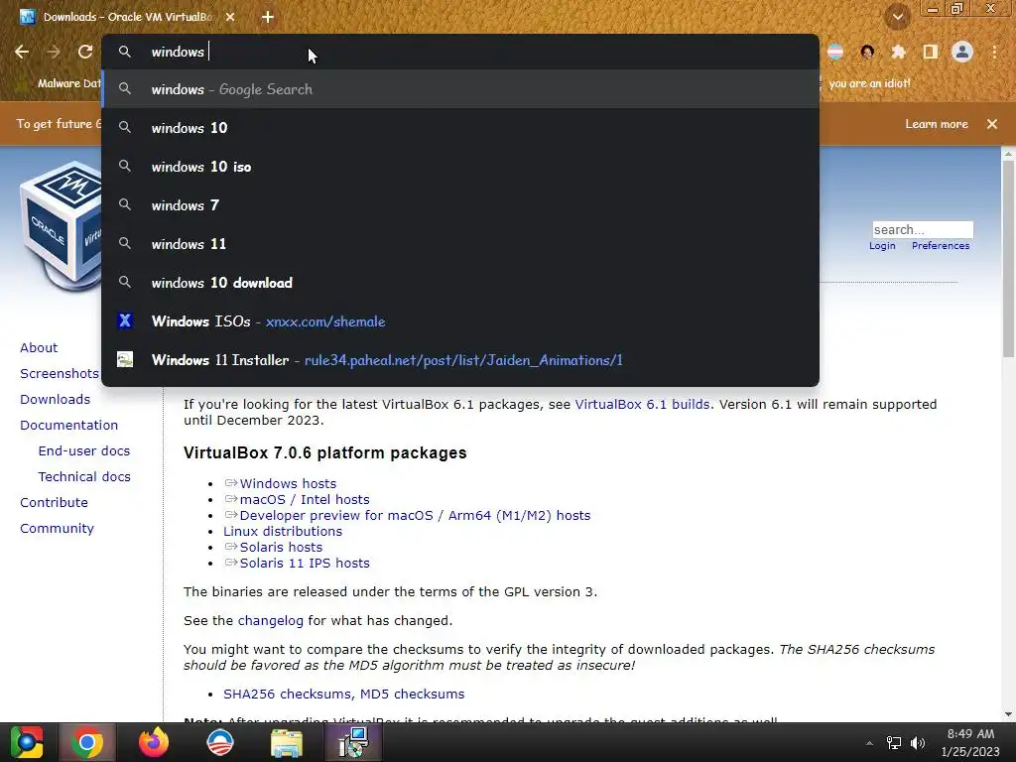This screenshot has height=762, width=1016.
Task: Open Downloads in the sidebar
Action: (x=56, y=400)
